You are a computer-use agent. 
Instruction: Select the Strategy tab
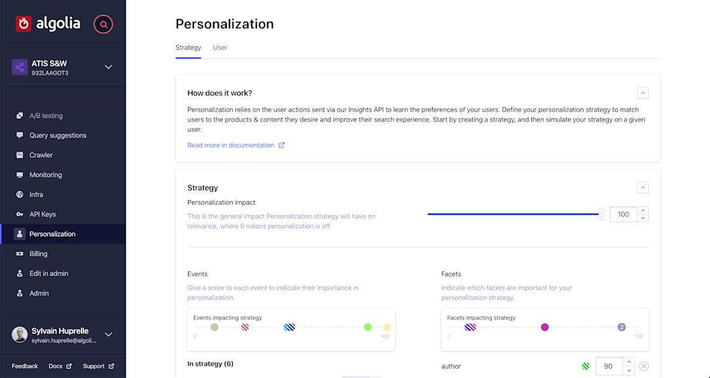pos(188,48)
